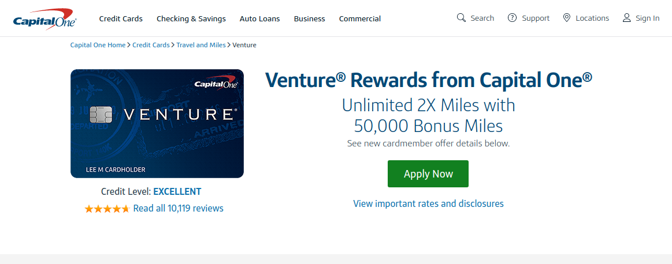Click the Venture card image
Image resolution: width=672 pixels, height=264 pixels.
click(x=157, y=124)
